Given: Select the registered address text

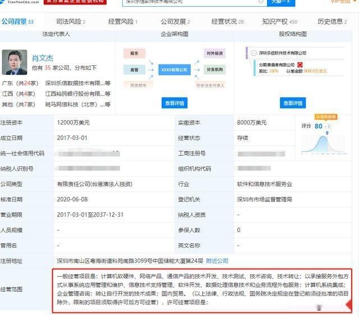Looking at the screenshot, I should coord(130,261).
